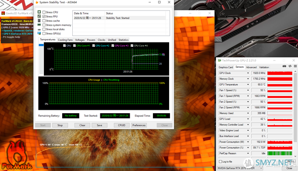Open Fan 1 Speed (RPM) dropdown
298x171 pixels.
point(248,96)
